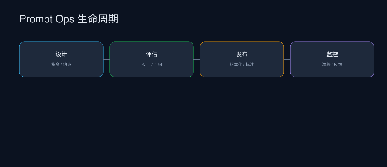Open the "监控" stage heading
Image resolution: width=387 pixels, height=167 pixels.
point(332,54)
